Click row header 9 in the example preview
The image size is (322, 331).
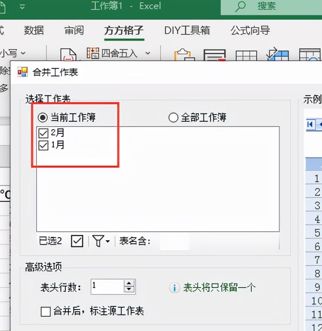(314, 286)
